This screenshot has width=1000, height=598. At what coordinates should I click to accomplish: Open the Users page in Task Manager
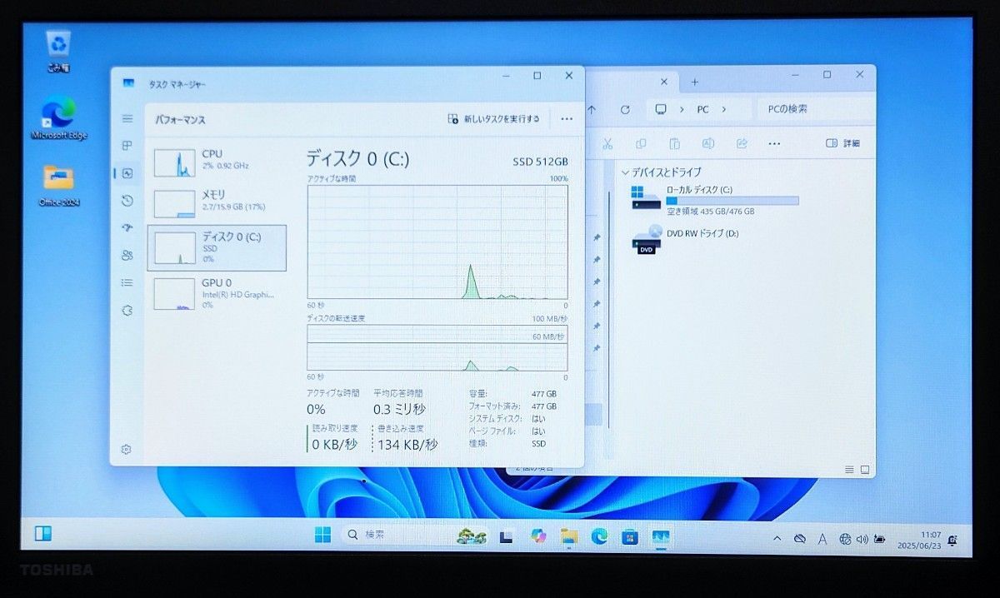(x=127, y=256)
